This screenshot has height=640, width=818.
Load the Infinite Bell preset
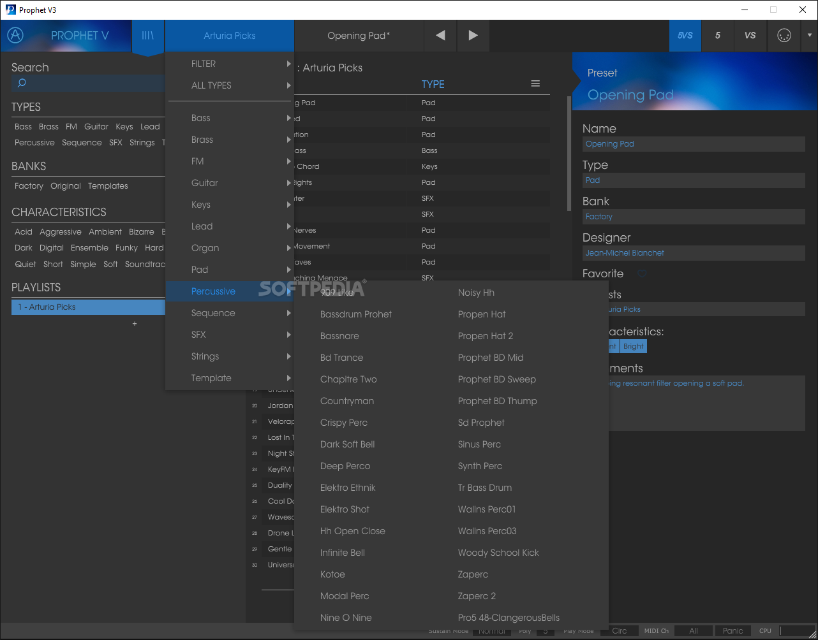click(x=343, y=553)
